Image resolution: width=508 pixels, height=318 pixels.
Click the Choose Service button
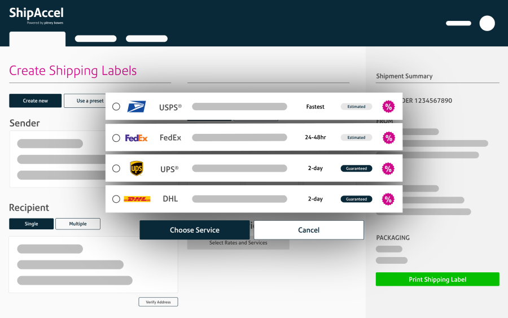pyautogui.click(x=195, y=230)
